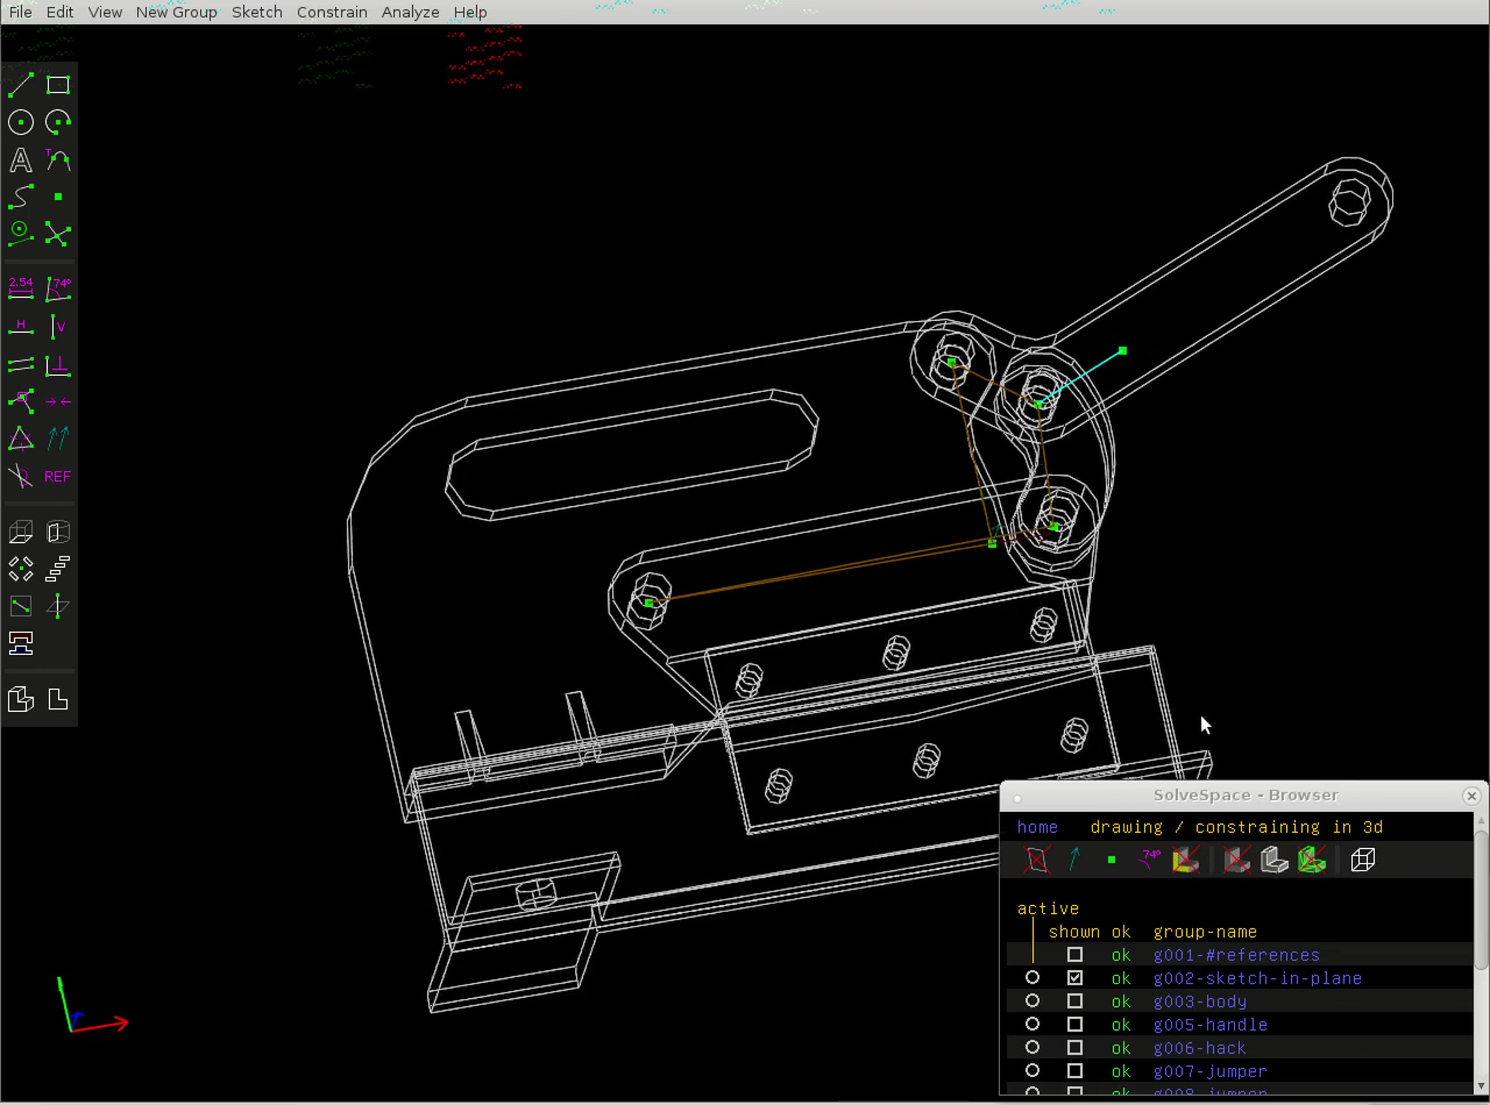Check shown box for g006-hack
The height and width of the screenshot is (1105, 1490).
pos(1074,1047)
